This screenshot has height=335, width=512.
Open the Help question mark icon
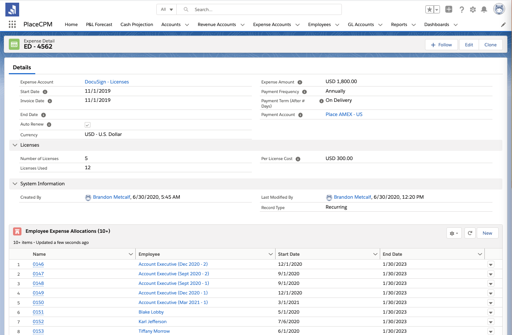click(462, 10)
